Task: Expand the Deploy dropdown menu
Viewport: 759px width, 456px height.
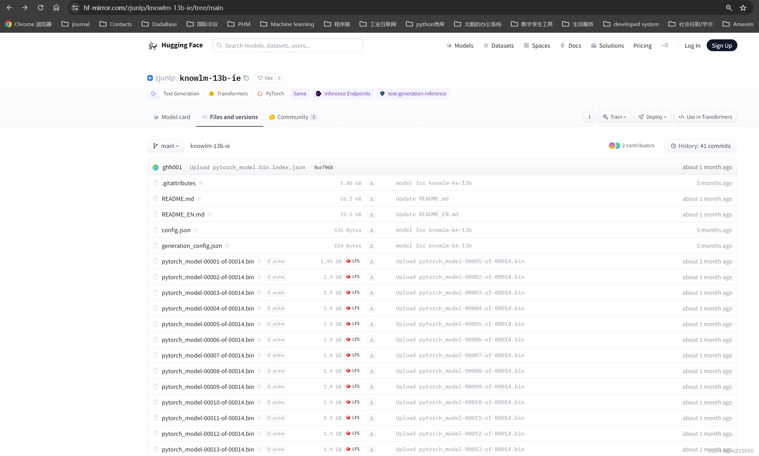Action: point(653,117)
